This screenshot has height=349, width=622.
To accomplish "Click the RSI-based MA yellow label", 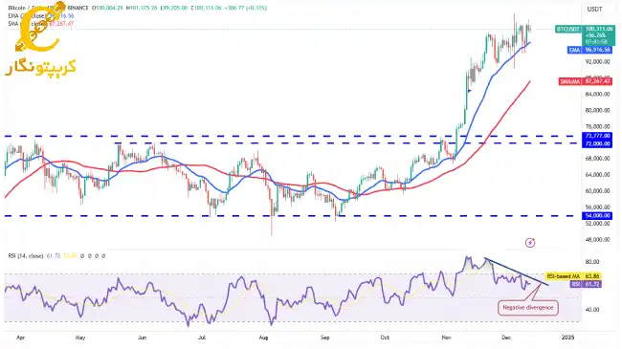I will 573,276.
